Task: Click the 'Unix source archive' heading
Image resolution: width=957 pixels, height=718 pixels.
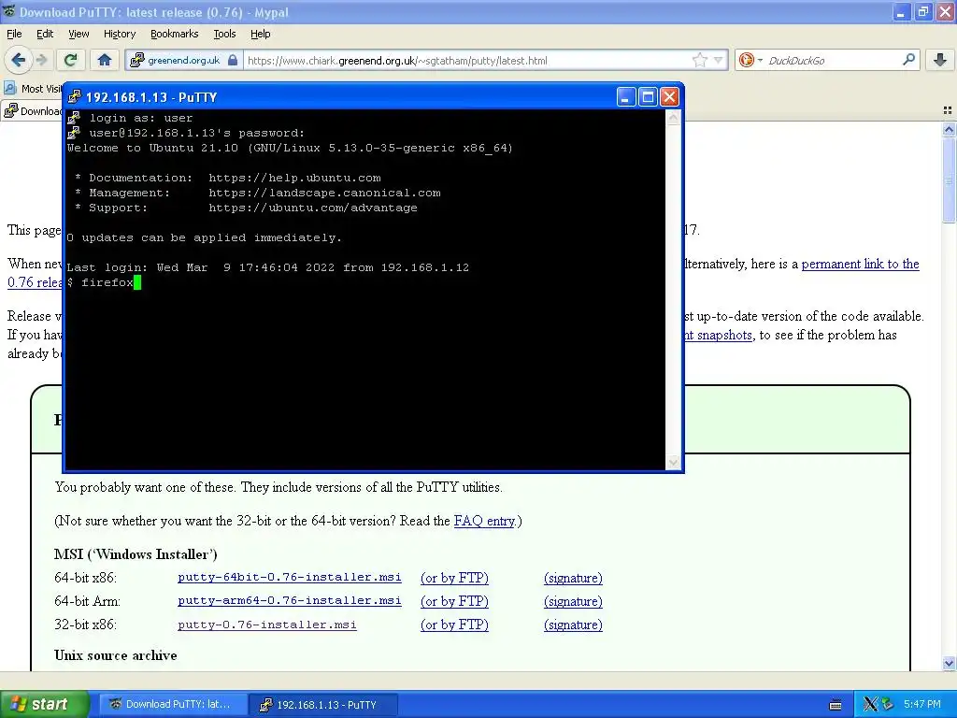Action: point(115,655)
